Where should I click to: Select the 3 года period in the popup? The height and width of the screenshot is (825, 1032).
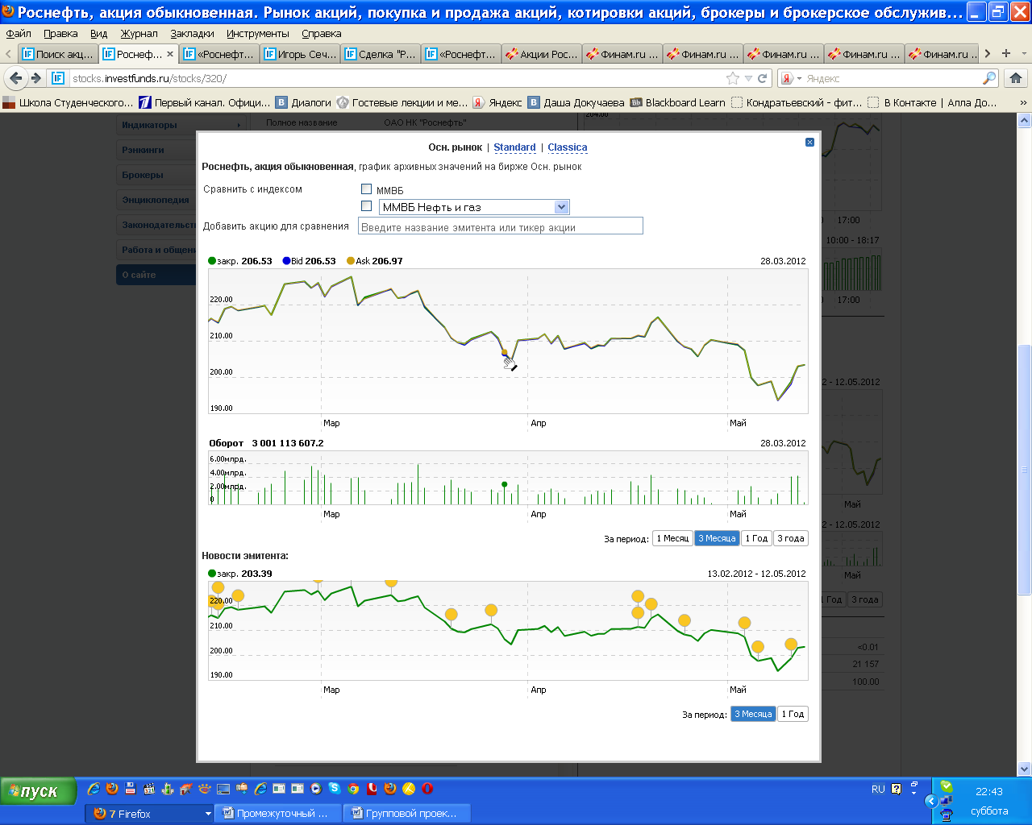(791, 538)
